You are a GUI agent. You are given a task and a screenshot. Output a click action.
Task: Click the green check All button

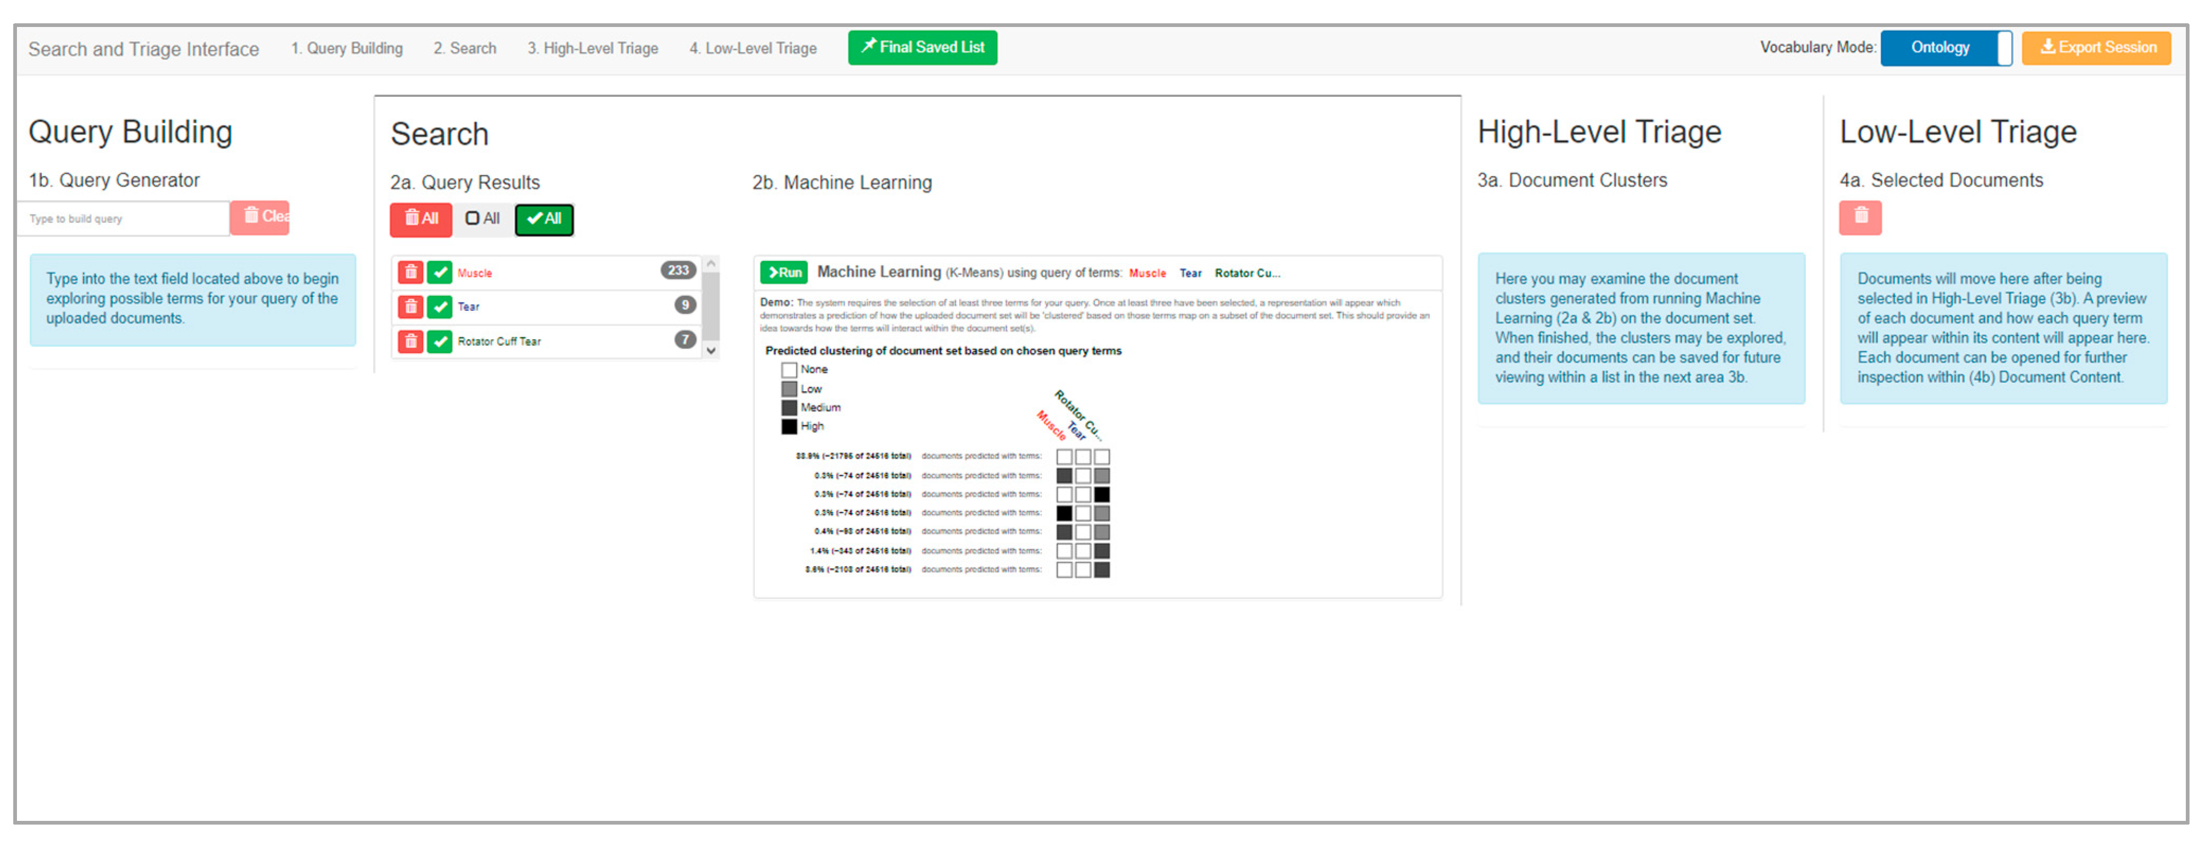pyautogui.click(x=544, y=219)
